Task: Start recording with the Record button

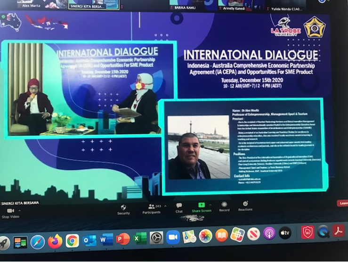Action: pyautogui.click(x=224, y=206)
